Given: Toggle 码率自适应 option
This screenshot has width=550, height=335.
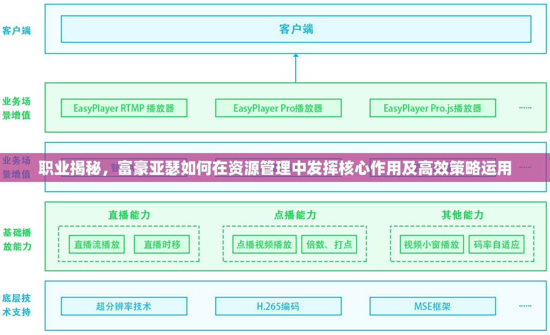Looking at the screenshot, I should click(498, 244).
